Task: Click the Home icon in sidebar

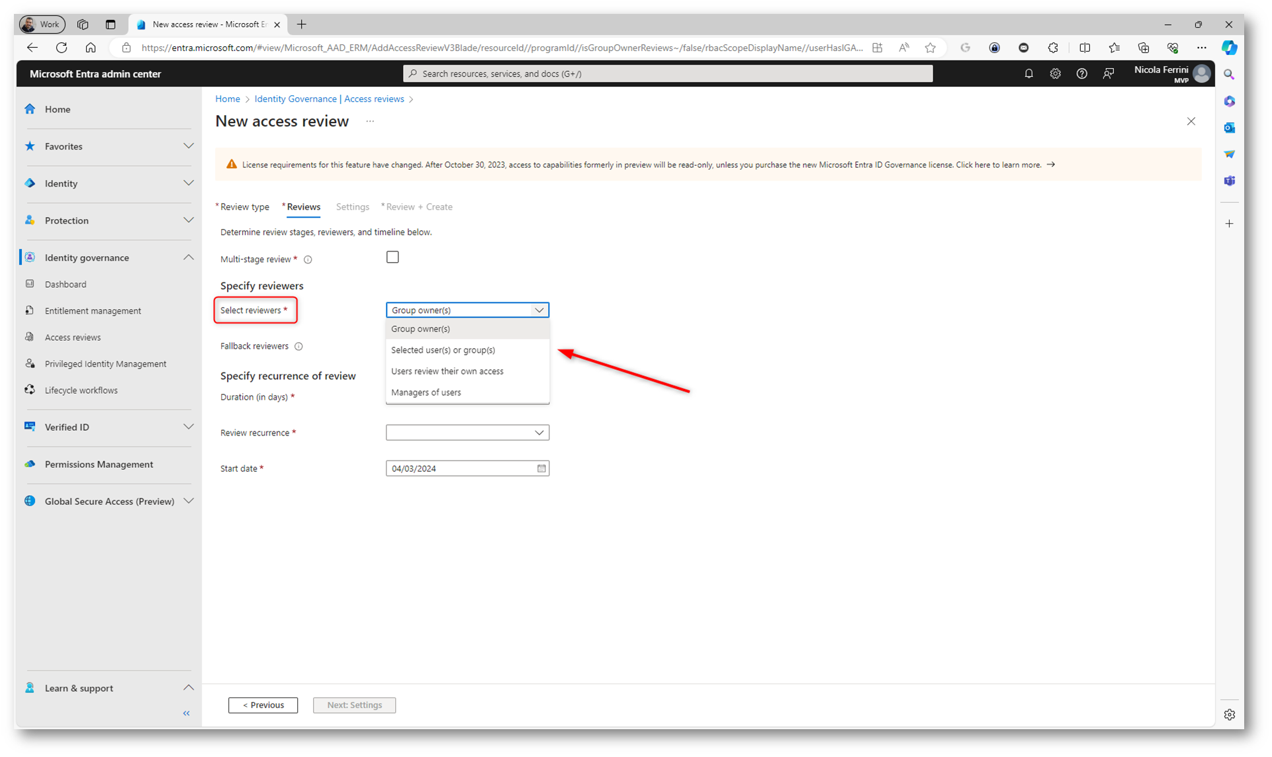Action: 30,109
